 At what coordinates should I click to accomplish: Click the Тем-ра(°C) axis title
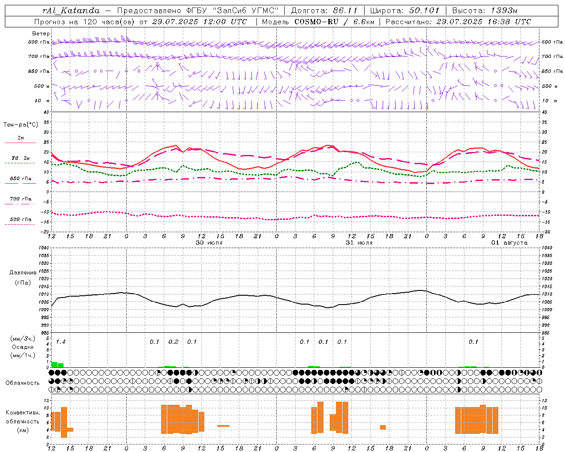coord(21,125)
